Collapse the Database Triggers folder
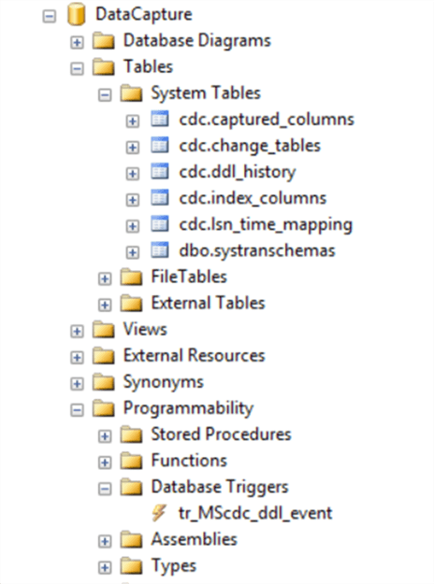Screen dimensions: 434x584 pos(105,489)
